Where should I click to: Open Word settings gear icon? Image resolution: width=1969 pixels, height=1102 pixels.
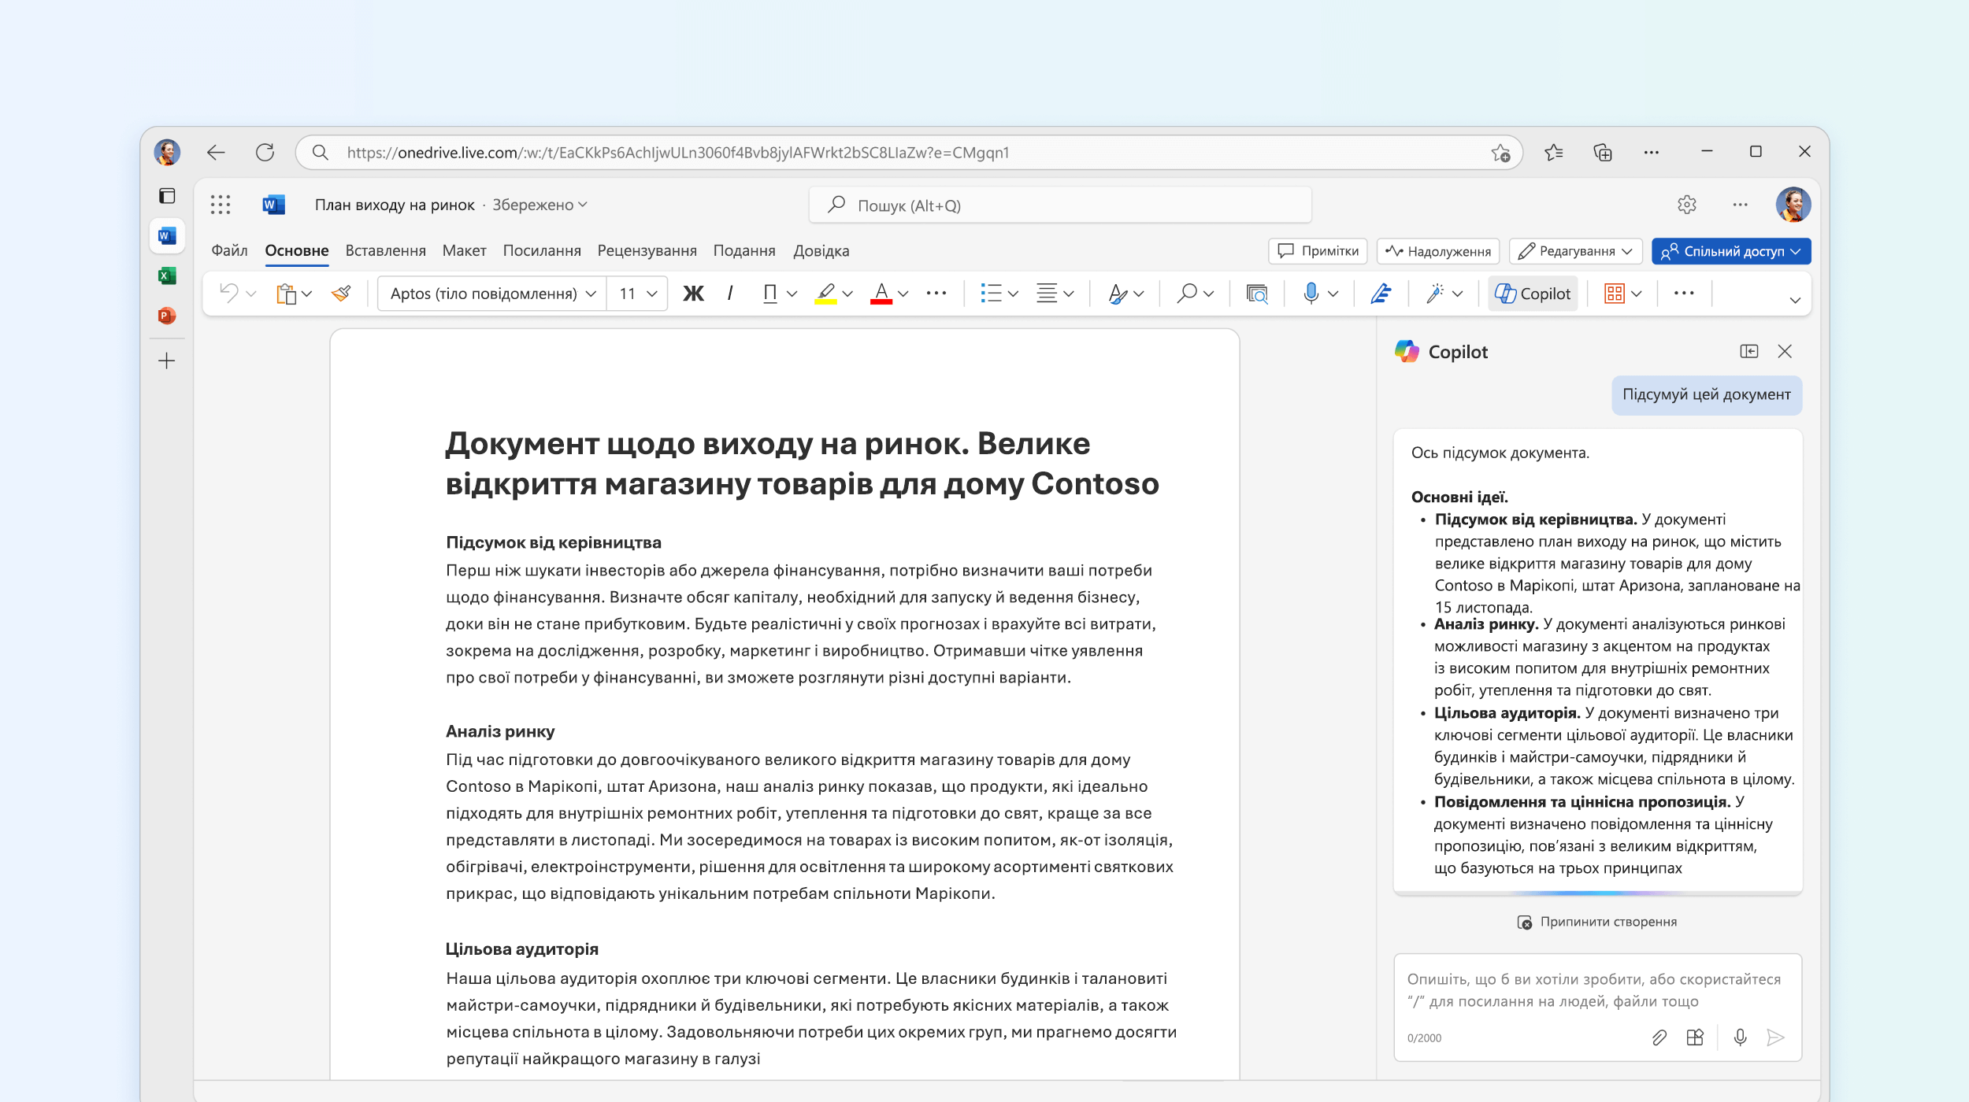point(1686,205)
